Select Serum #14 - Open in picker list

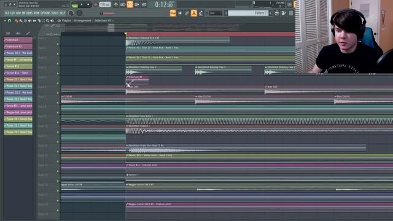(x=18, y=73)
